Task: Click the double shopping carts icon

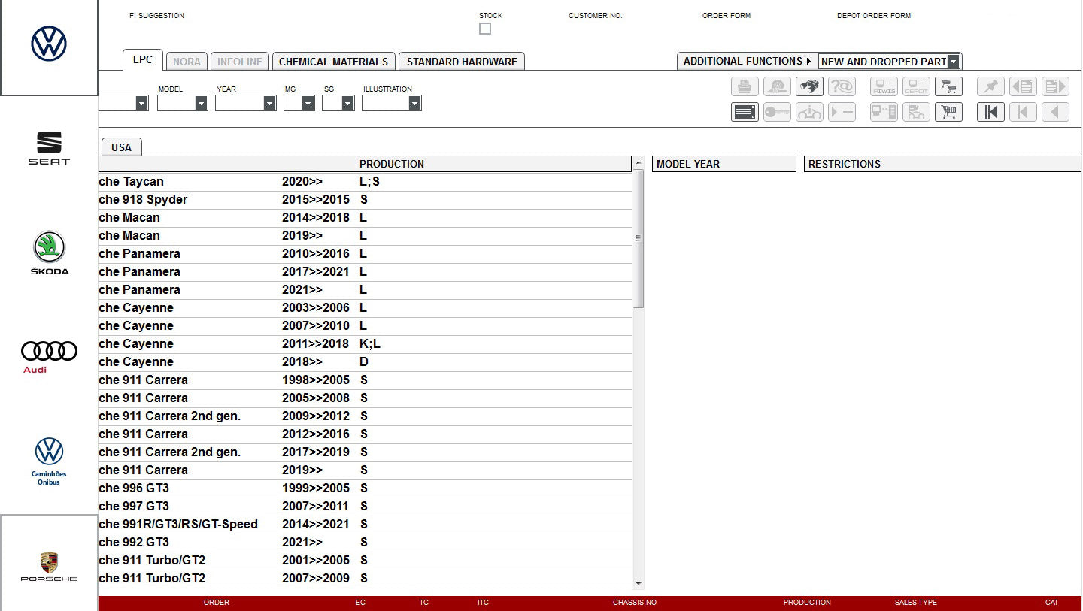Action: coord(948,87)
